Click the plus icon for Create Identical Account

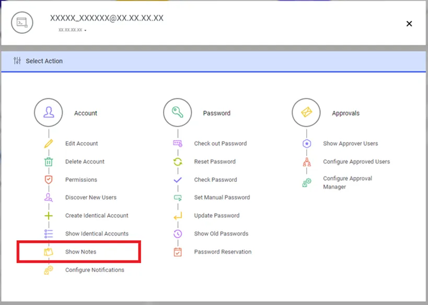coord(49,216)
